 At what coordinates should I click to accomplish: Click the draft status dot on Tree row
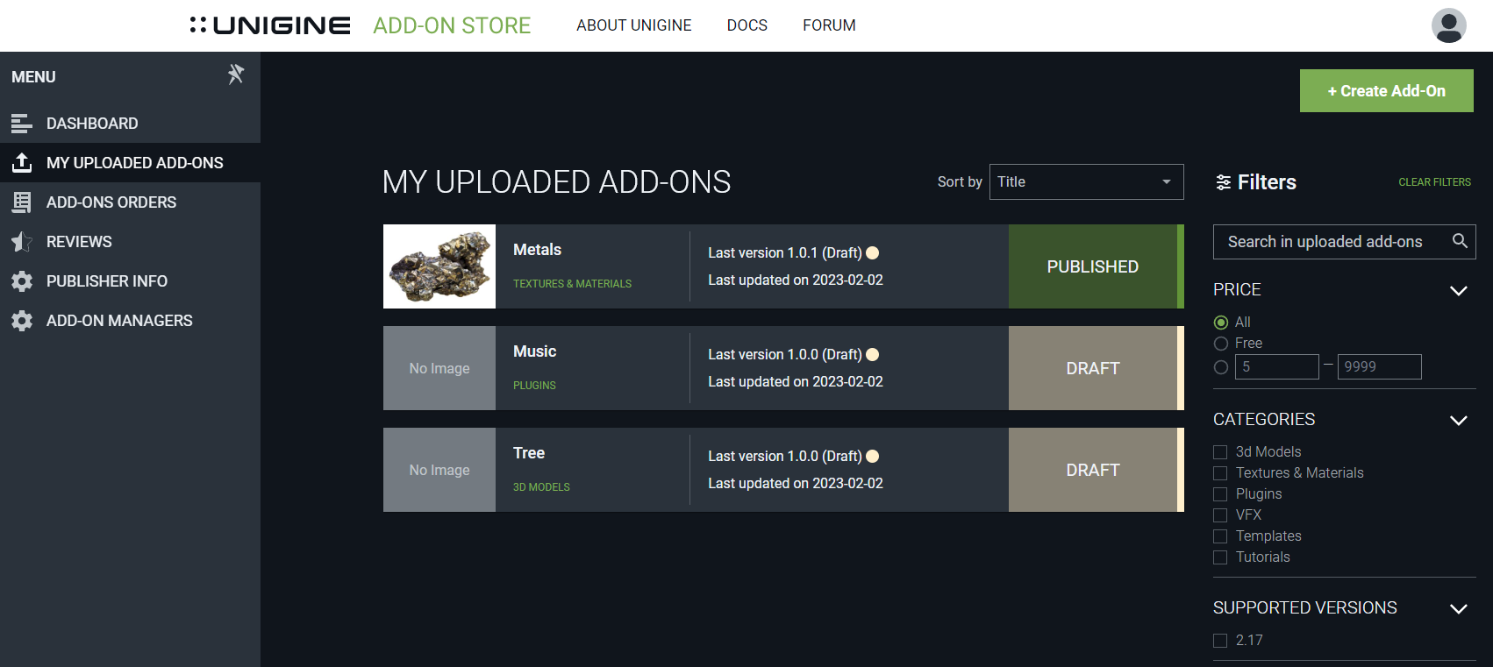pyautogui.click(x=873, y=457)
